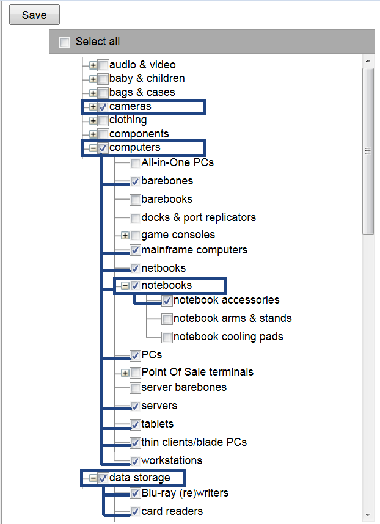Uncheck the computers checkbox
This screenshot has width=380, height=524.
click(103, 147)
